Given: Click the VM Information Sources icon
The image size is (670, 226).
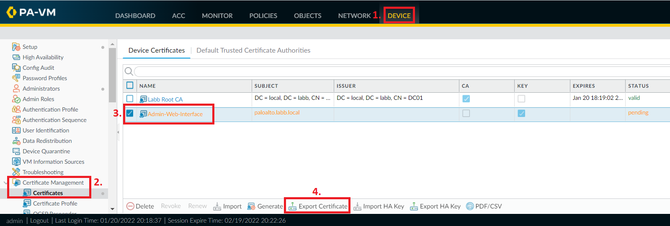Looking at the screenshot, I should tap(16, 162).
